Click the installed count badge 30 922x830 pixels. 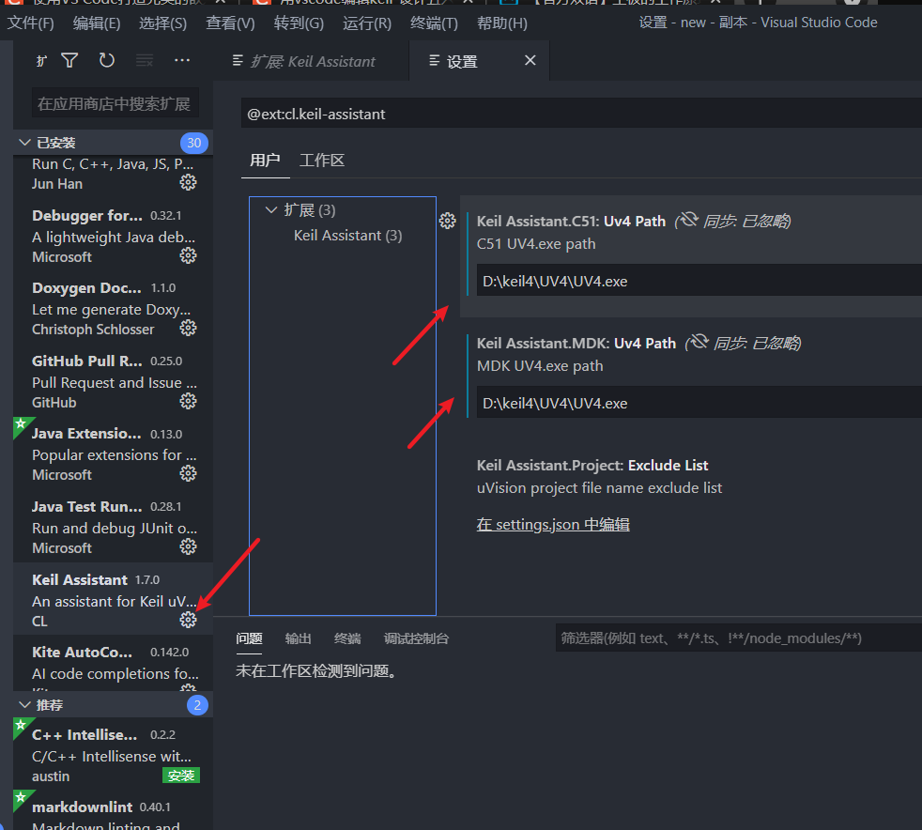194,143
